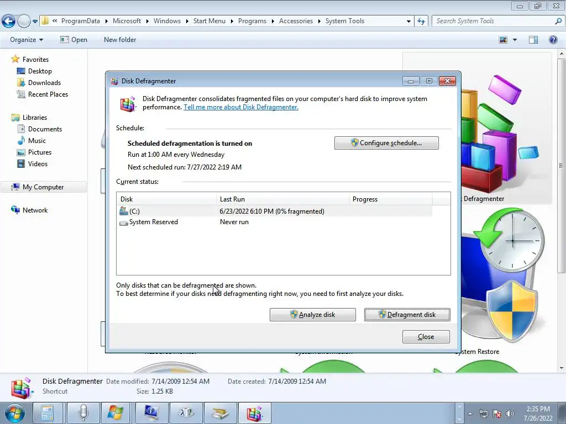Open the Documents library
The height and width of the screenshot is (424, 566).
(45, 129)
